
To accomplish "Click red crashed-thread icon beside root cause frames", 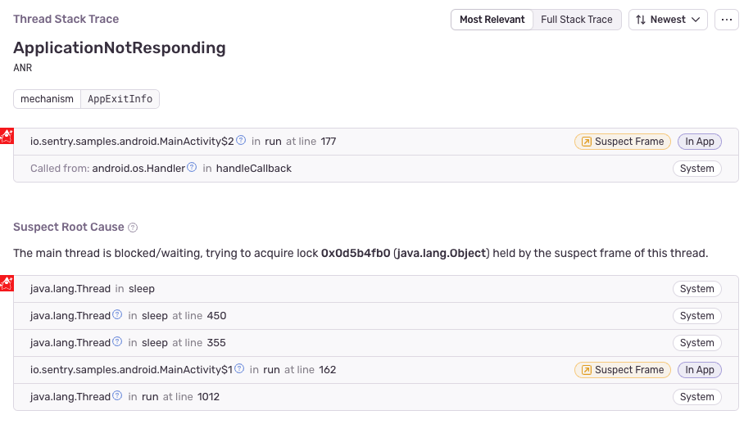I will click(x=7, y=283).
